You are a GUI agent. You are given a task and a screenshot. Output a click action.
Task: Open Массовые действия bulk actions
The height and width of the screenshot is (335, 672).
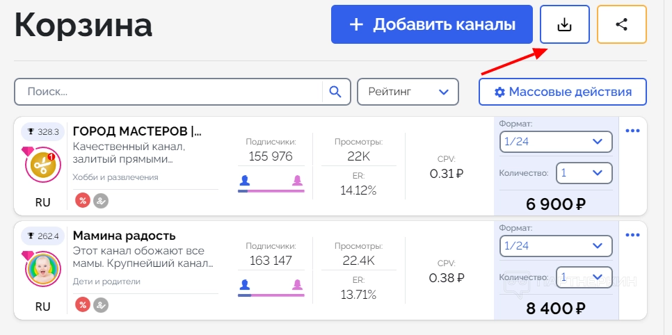(x=562, y=92)
